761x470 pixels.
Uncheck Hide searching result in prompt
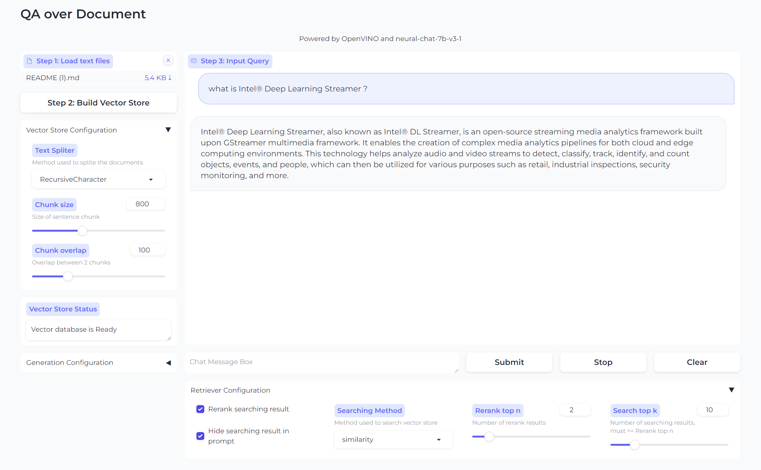click(x=200, y=436)
